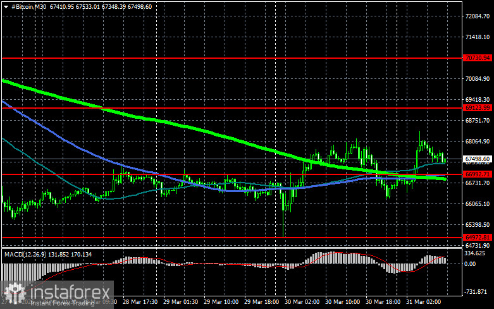Screen dimensions: 494x309
Task: Click the current price tag 67498.60
Action: tap(478, 159)
